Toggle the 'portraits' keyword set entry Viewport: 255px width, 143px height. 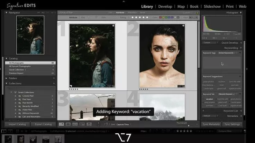tap(210, 106)
